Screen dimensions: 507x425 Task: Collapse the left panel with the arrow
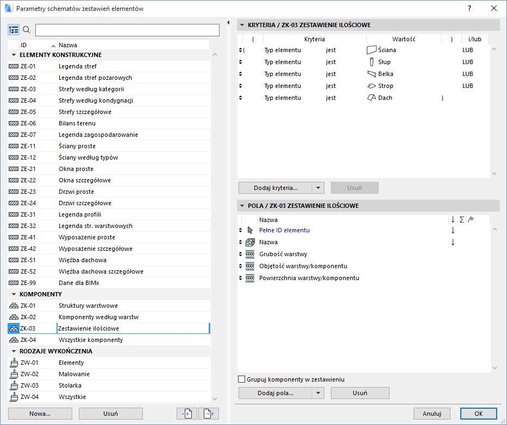coord(228,23)
